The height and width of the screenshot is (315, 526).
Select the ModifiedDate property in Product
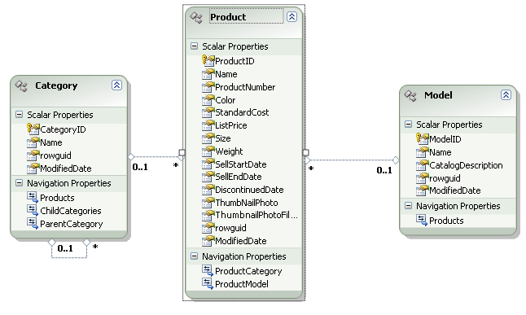(241, 241)
